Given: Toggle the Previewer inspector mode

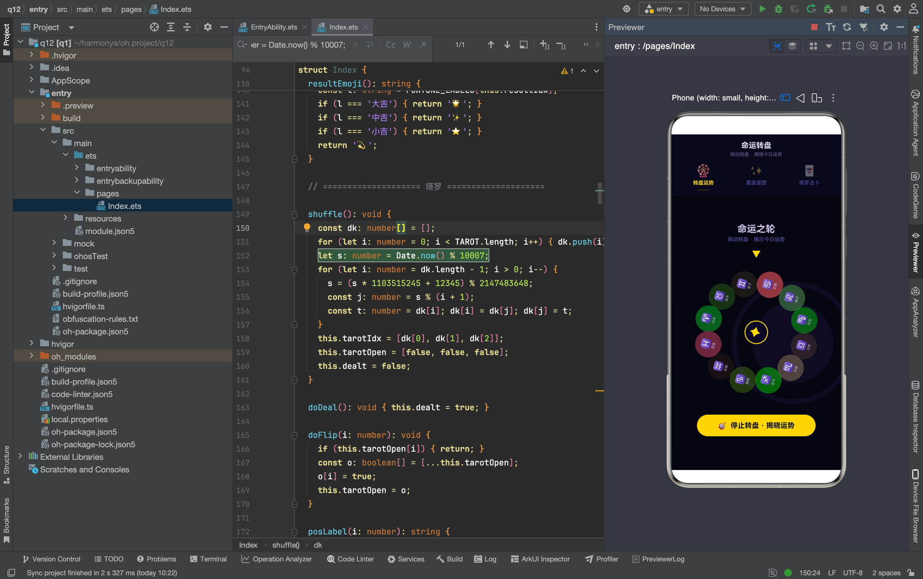Looking at the screenshot, I should 777,46.
